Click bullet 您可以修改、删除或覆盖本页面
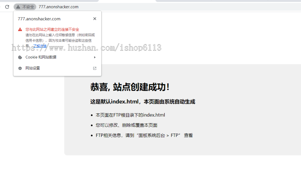 tap(126, 125)
